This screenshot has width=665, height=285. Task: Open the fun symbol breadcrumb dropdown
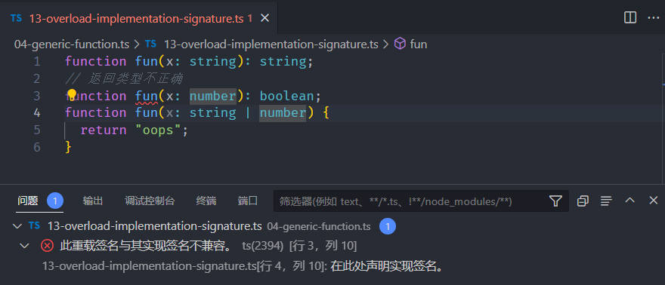410,44
